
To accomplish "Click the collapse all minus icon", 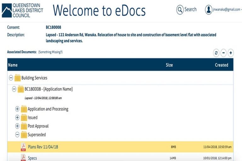I will 223,53.
